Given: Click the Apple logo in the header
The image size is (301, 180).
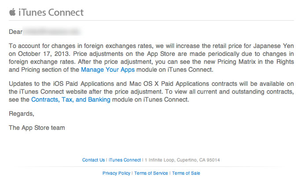Looking at the screenshot, I should coord(12,12).
